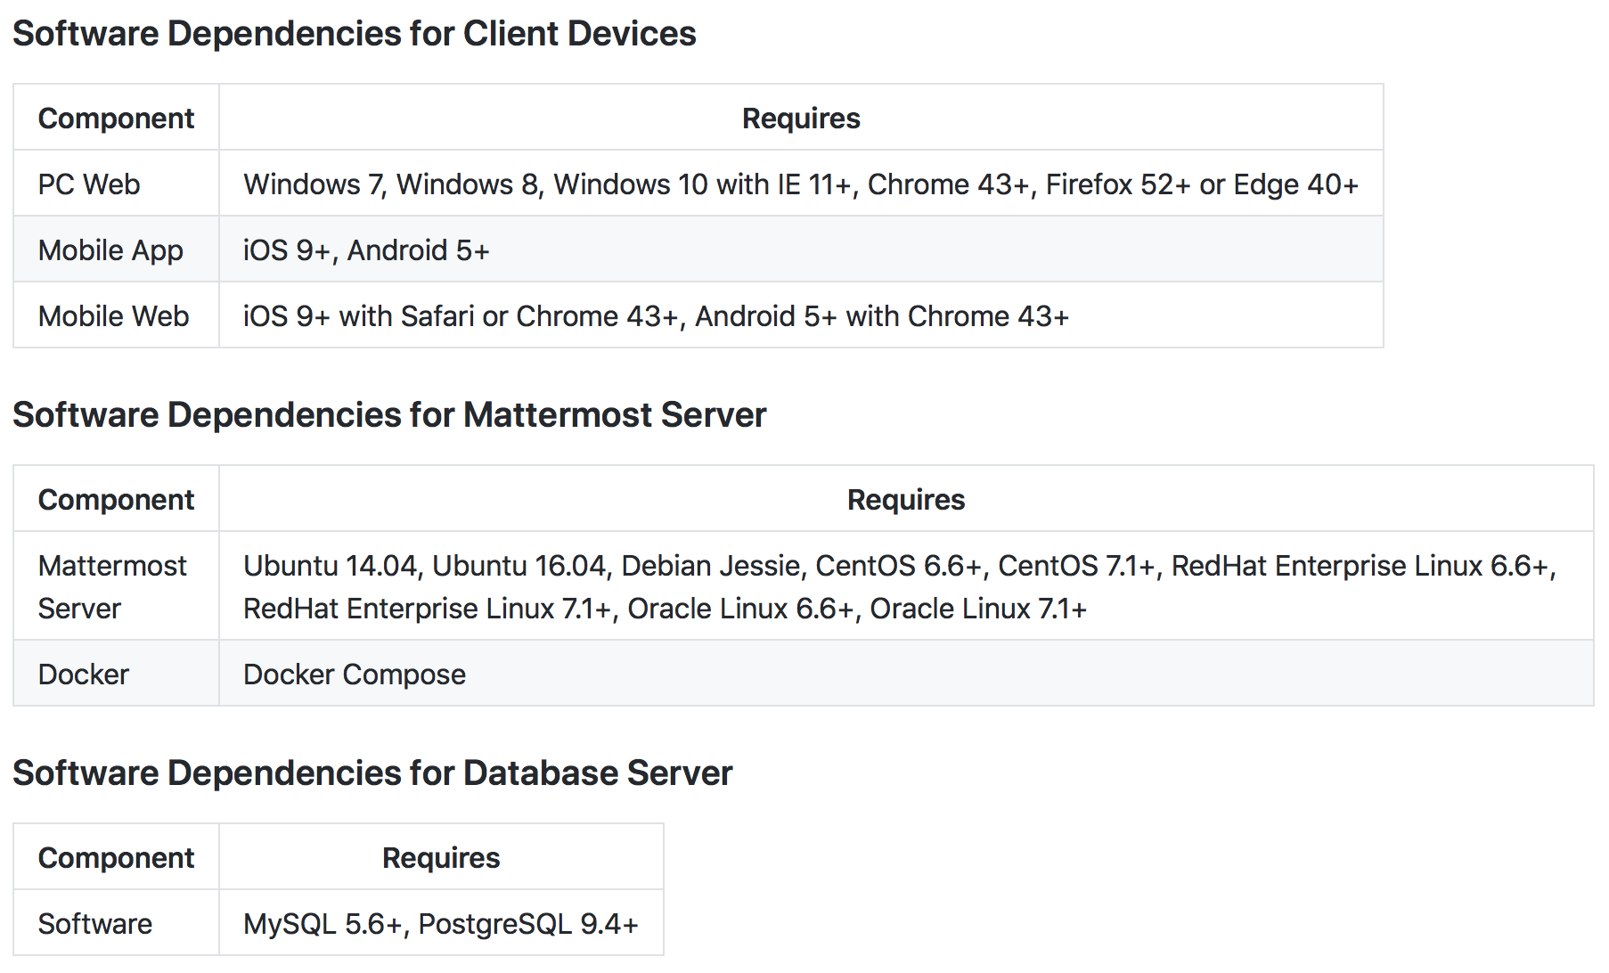
Task: Click 'Requires' header in the Mattermost Server table
Action: click(905, 500)
